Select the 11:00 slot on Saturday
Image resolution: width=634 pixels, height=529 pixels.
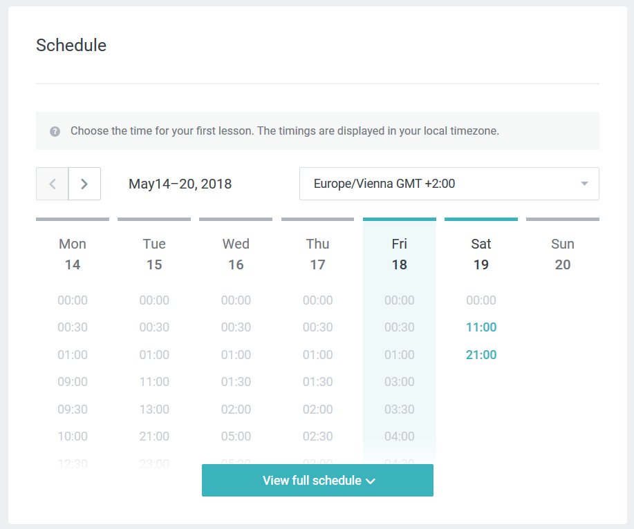(481, 327)
